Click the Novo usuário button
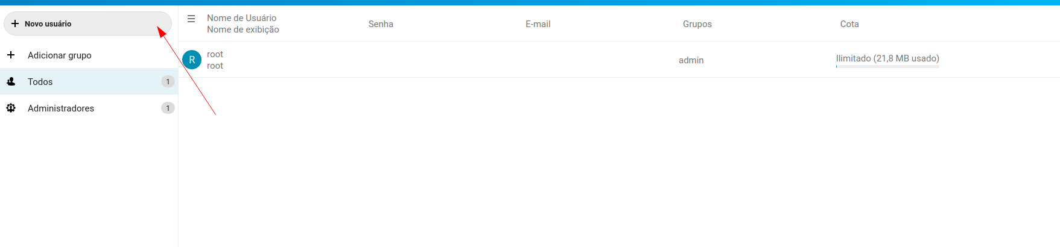 coord(87,23)
